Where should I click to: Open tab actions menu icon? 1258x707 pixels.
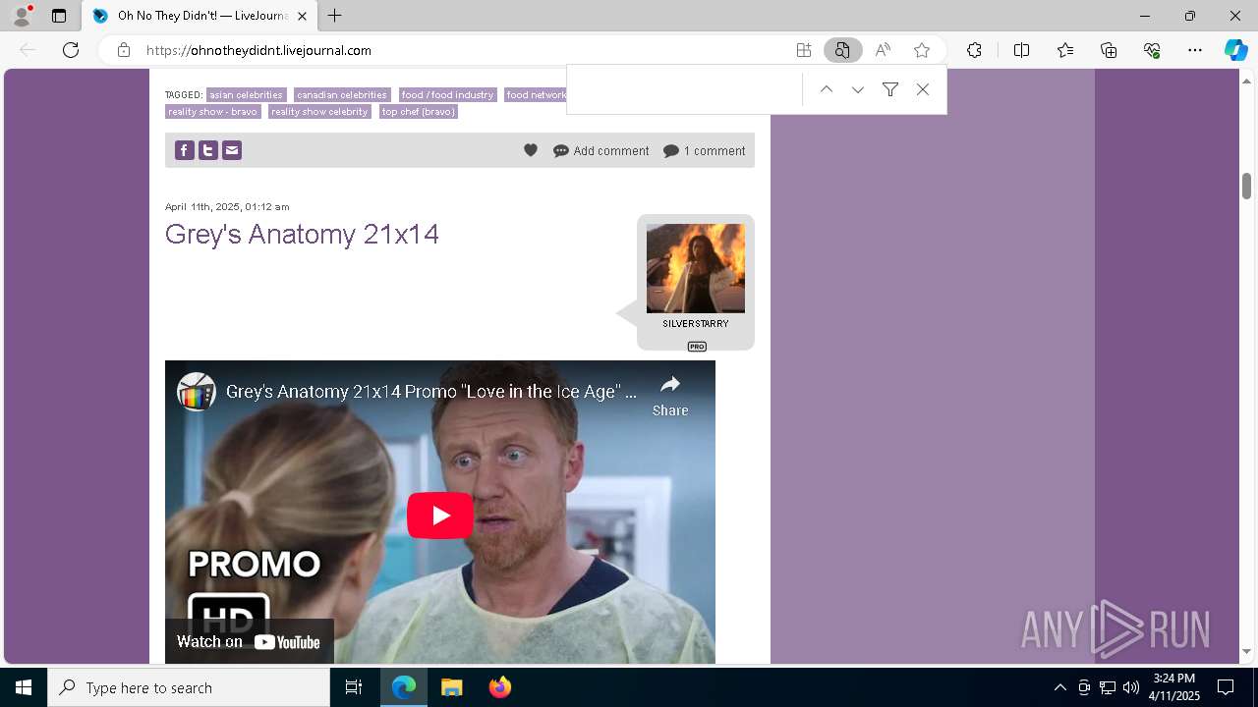(59, 16)
